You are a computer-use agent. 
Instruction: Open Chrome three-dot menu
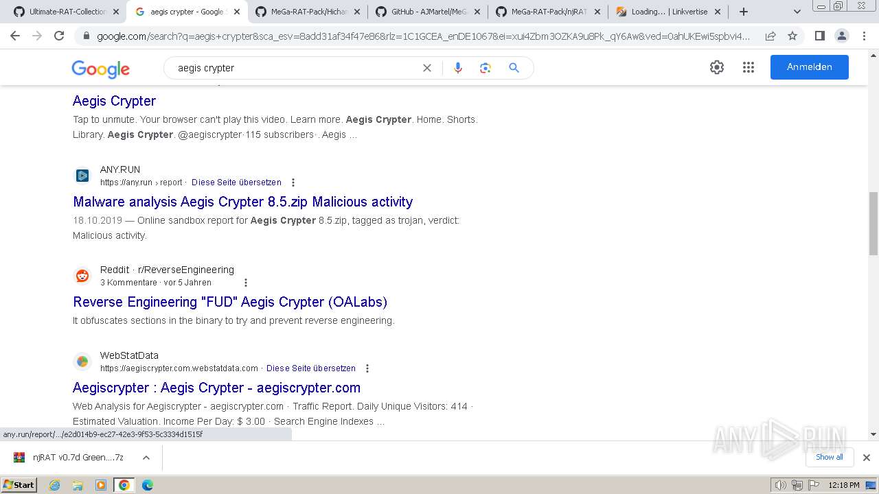coord(864,36)
